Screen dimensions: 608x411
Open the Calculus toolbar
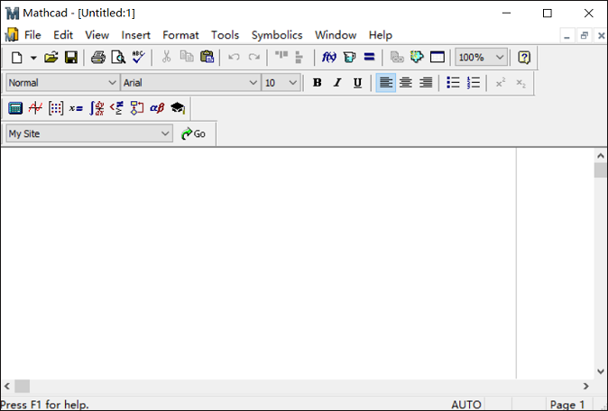(x=97, y=108)
